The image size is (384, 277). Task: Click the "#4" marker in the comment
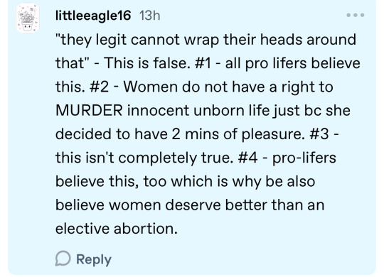point(247,158)
